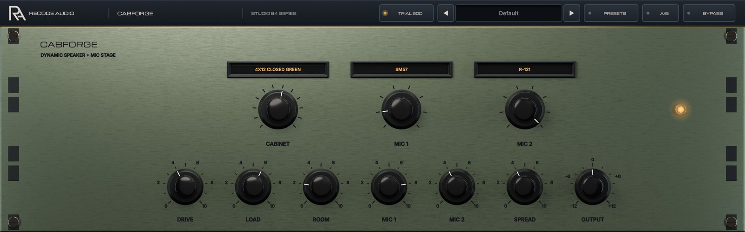Click the CABINET label under the knob
745x232 pixels.
[x=278, y=144]
